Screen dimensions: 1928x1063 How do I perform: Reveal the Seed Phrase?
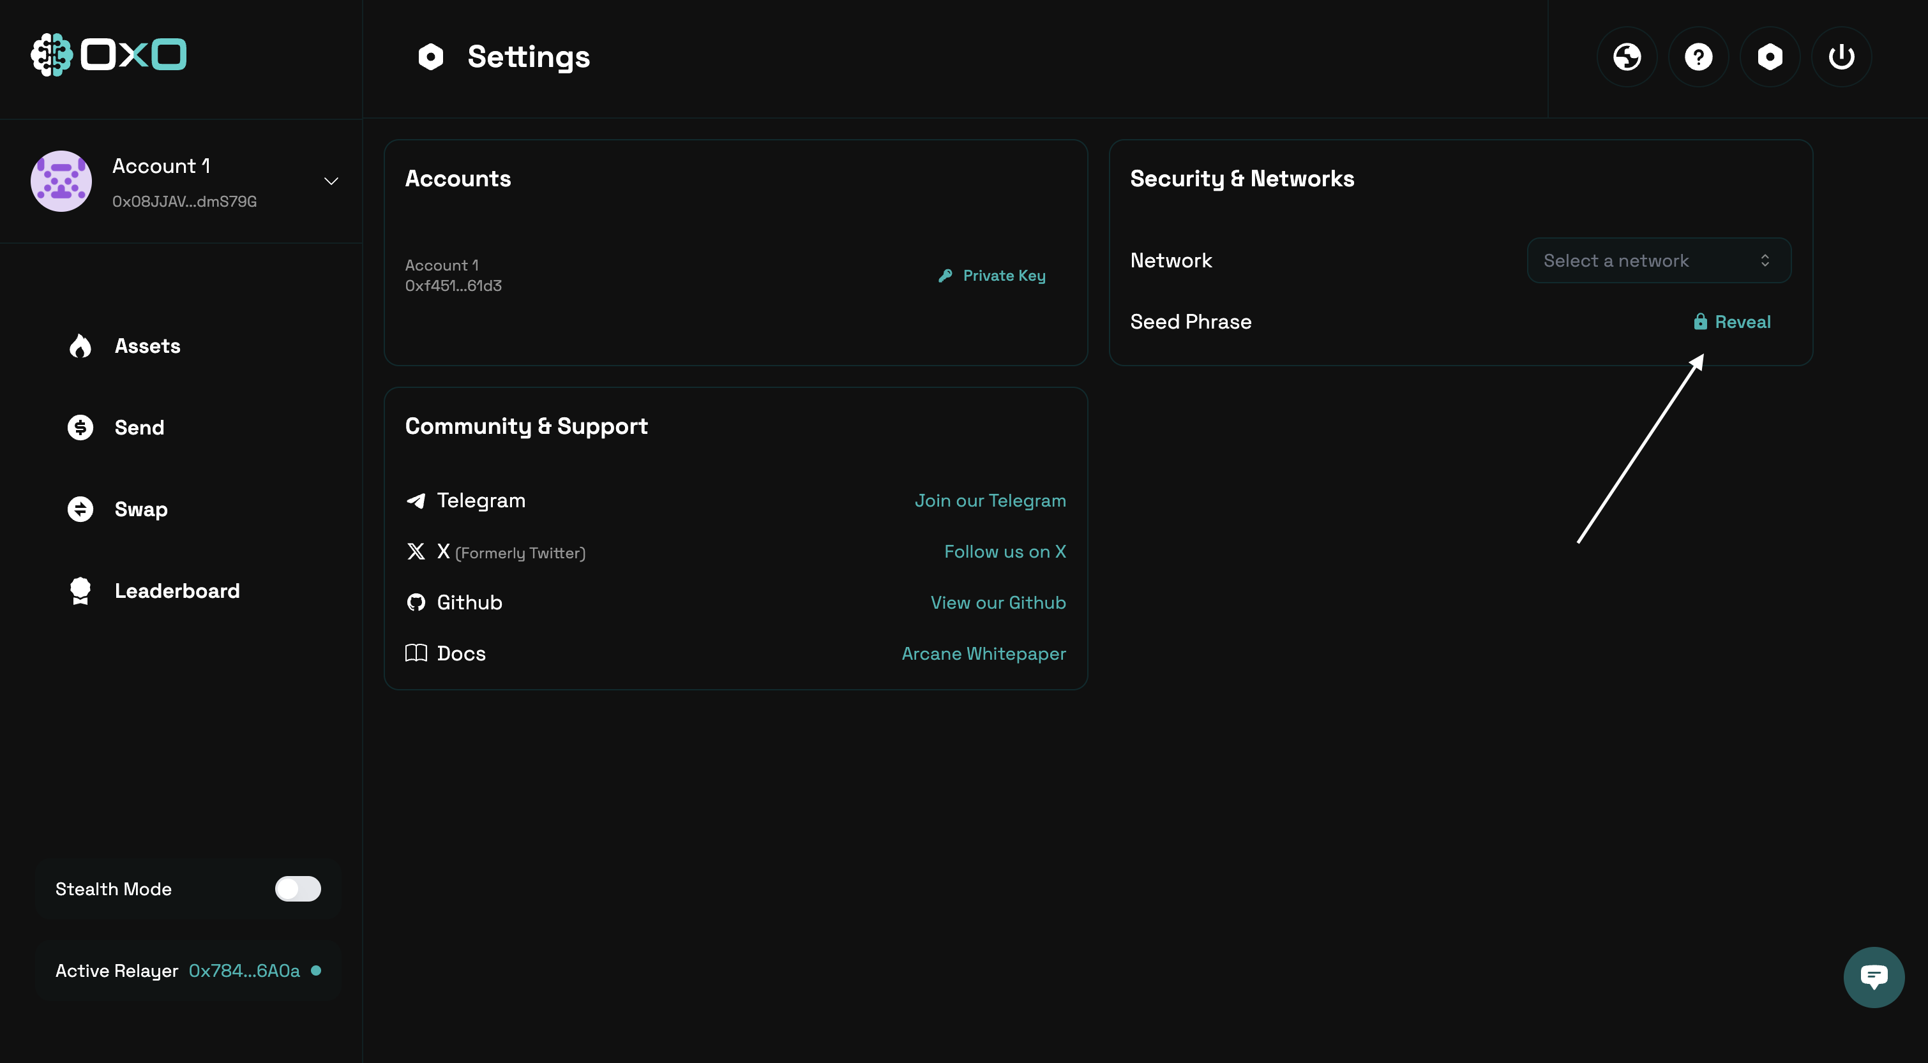1732,322
